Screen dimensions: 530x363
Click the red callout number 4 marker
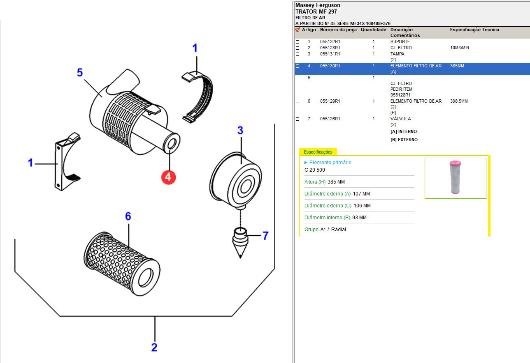click(169, 177)
